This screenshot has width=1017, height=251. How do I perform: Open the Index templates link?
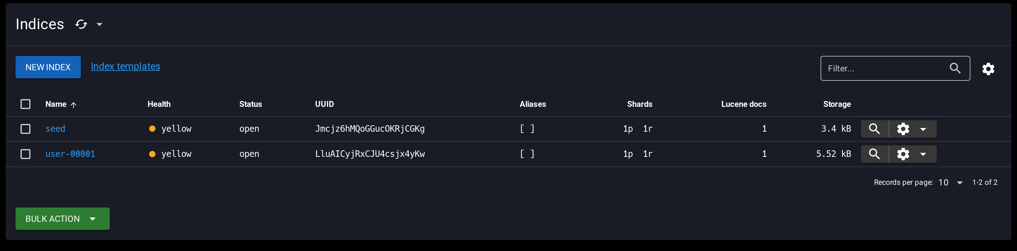pyautogui.click(x=126, y=66)
